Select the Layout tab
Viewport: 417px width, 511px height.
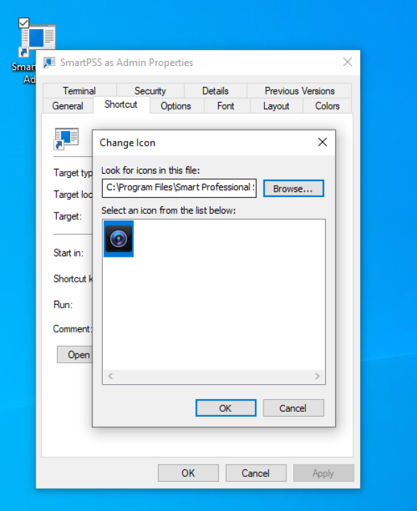[276, 106]
